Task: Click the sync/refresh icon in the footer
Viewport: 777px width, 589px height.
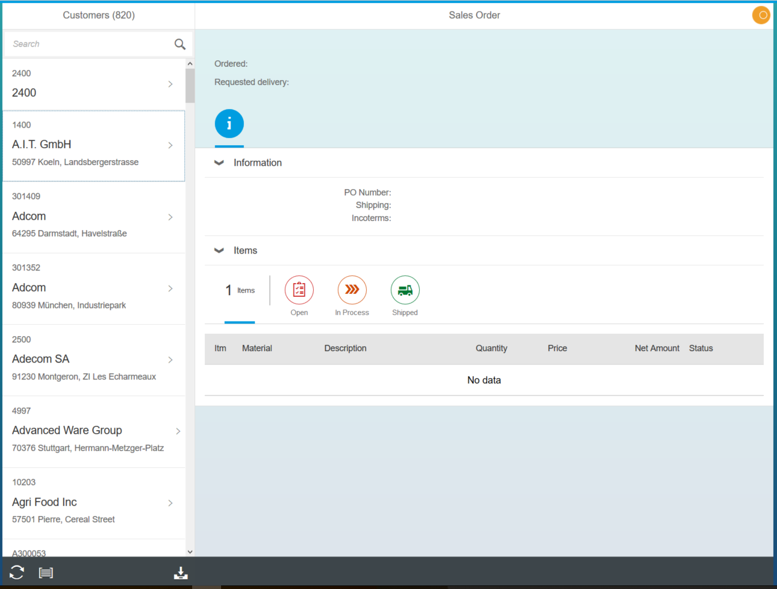Action: 16,572
